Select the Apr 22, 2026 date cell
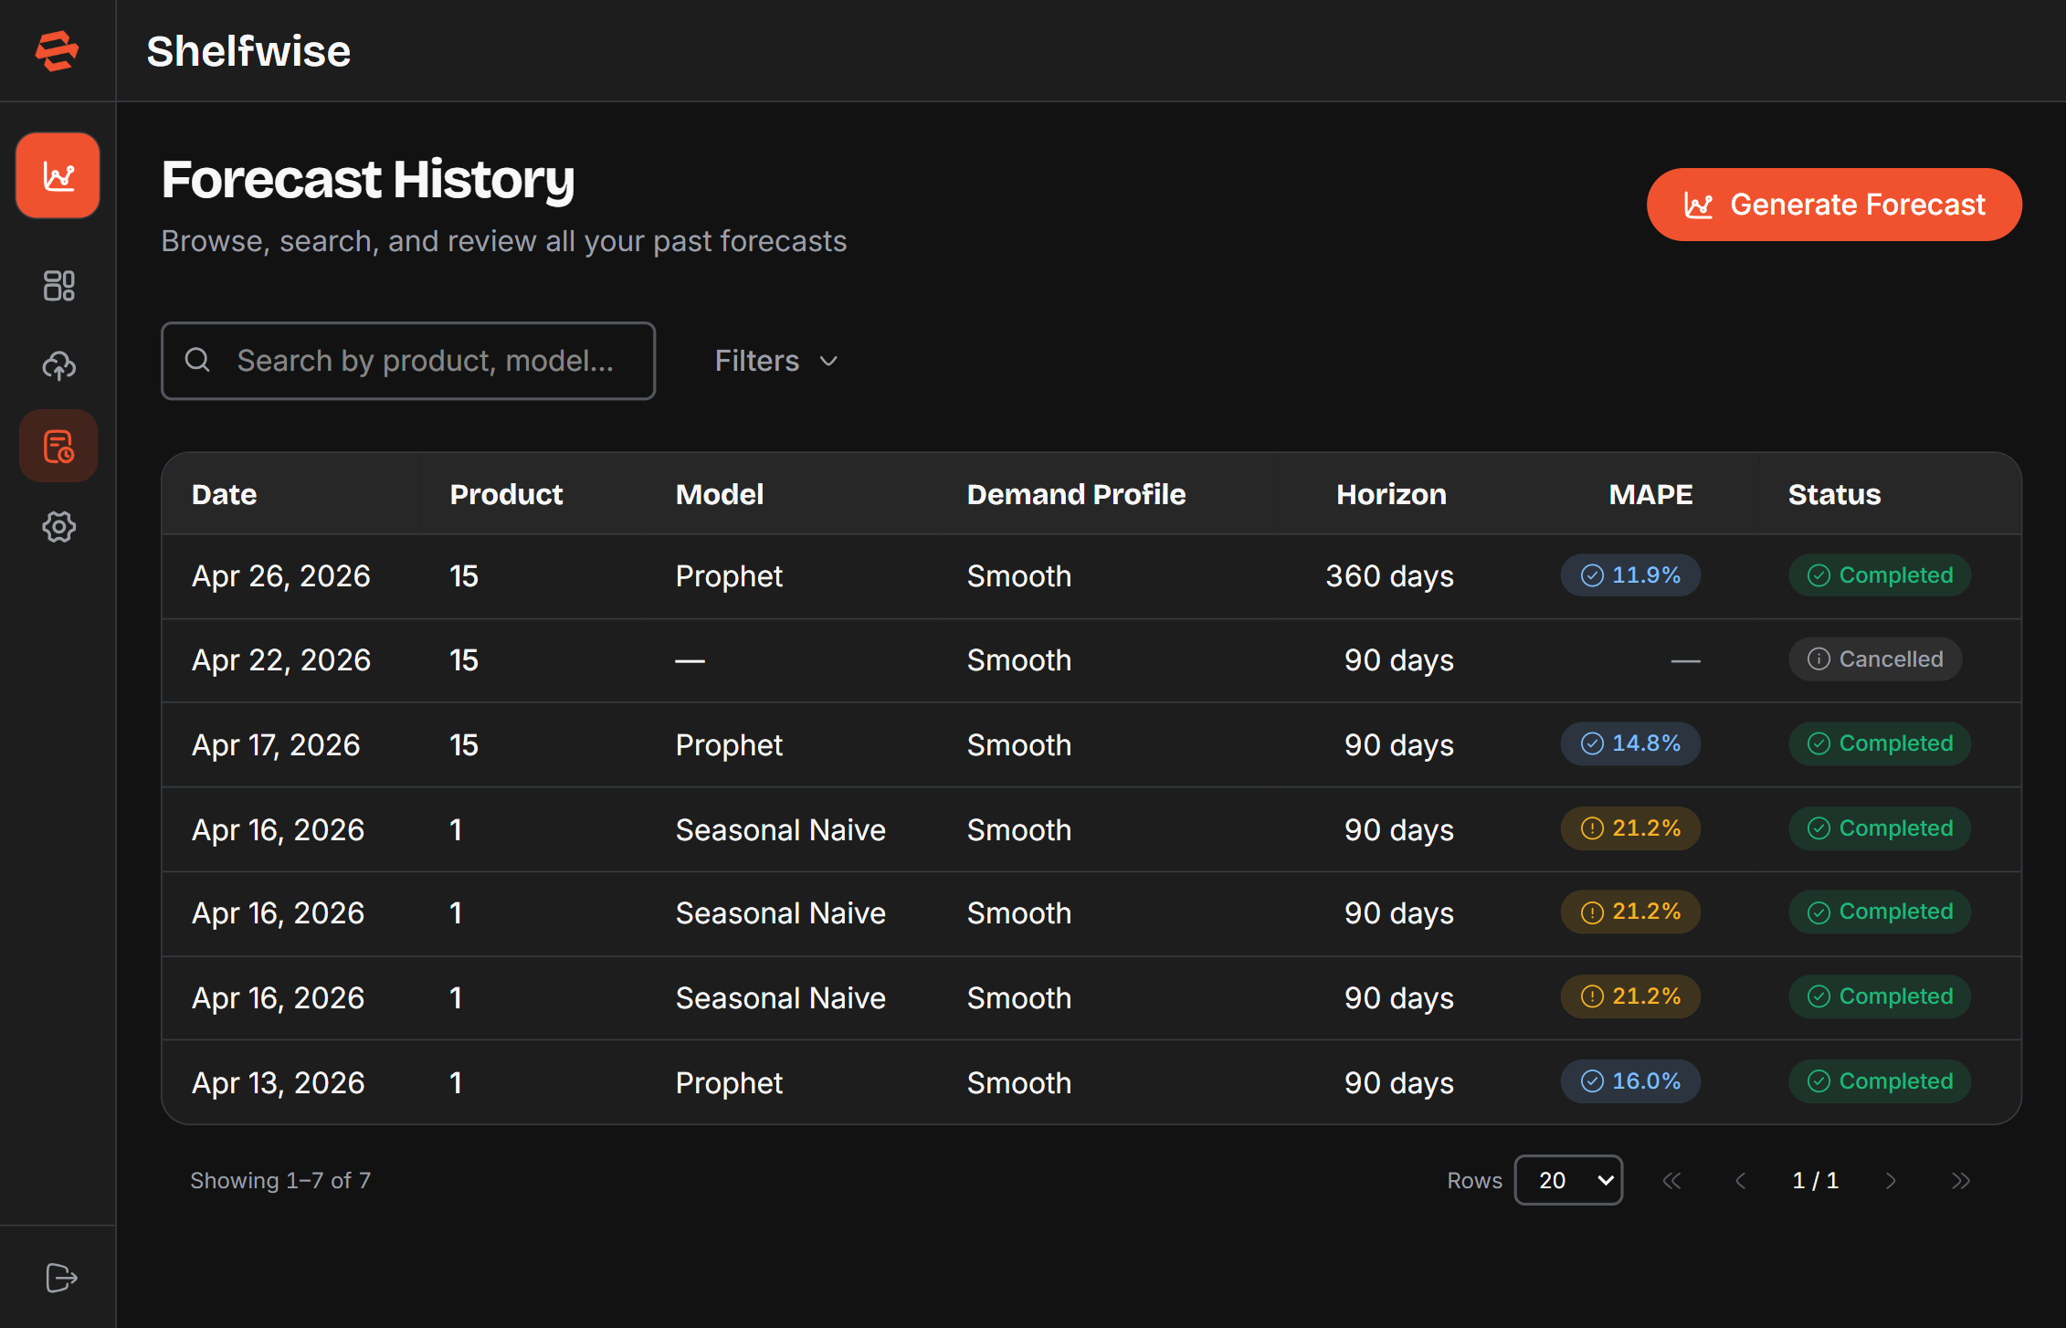The height and width of the screenshot is (1328, 2066). (x=280, y=660)
